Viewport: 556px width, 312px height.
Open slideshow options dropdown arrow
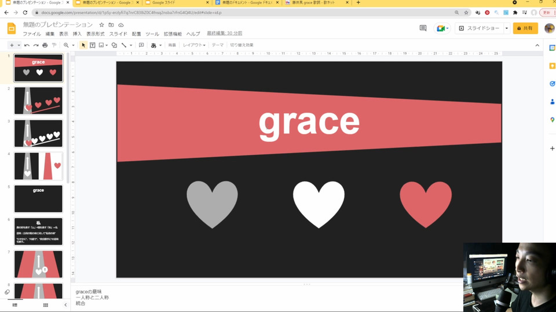coord(506,28)
